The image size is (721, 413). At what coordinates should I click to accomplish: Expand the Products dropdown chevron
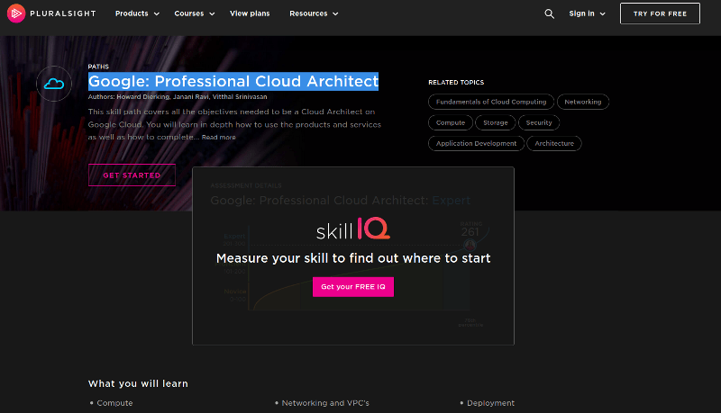[x=156, y=13]
